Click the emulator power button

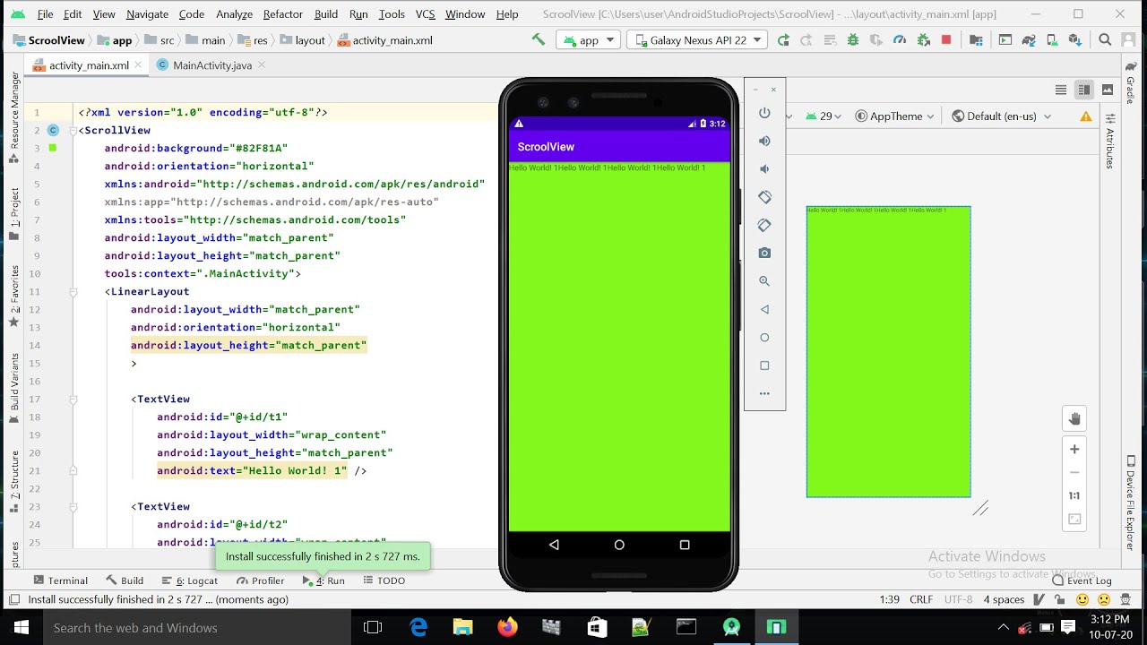764,113
